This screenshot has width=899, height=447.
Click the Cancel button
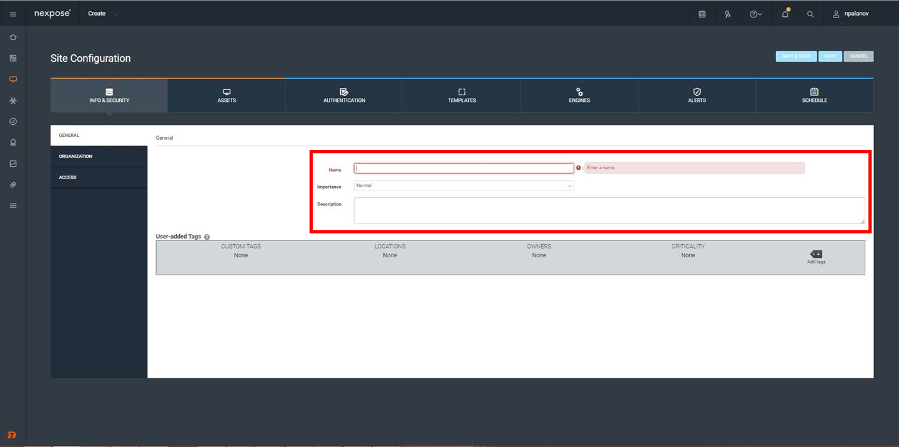[x=858, y=56]
